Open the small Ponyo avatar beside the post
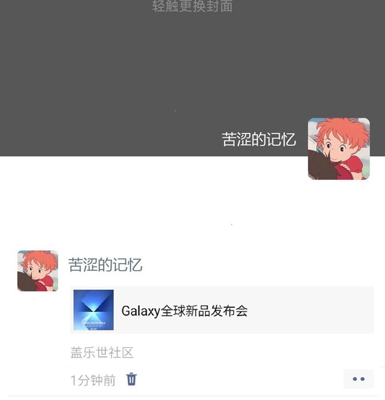Image resolution: width=385 pixels, height=400 pixels. tap(38, 271)
